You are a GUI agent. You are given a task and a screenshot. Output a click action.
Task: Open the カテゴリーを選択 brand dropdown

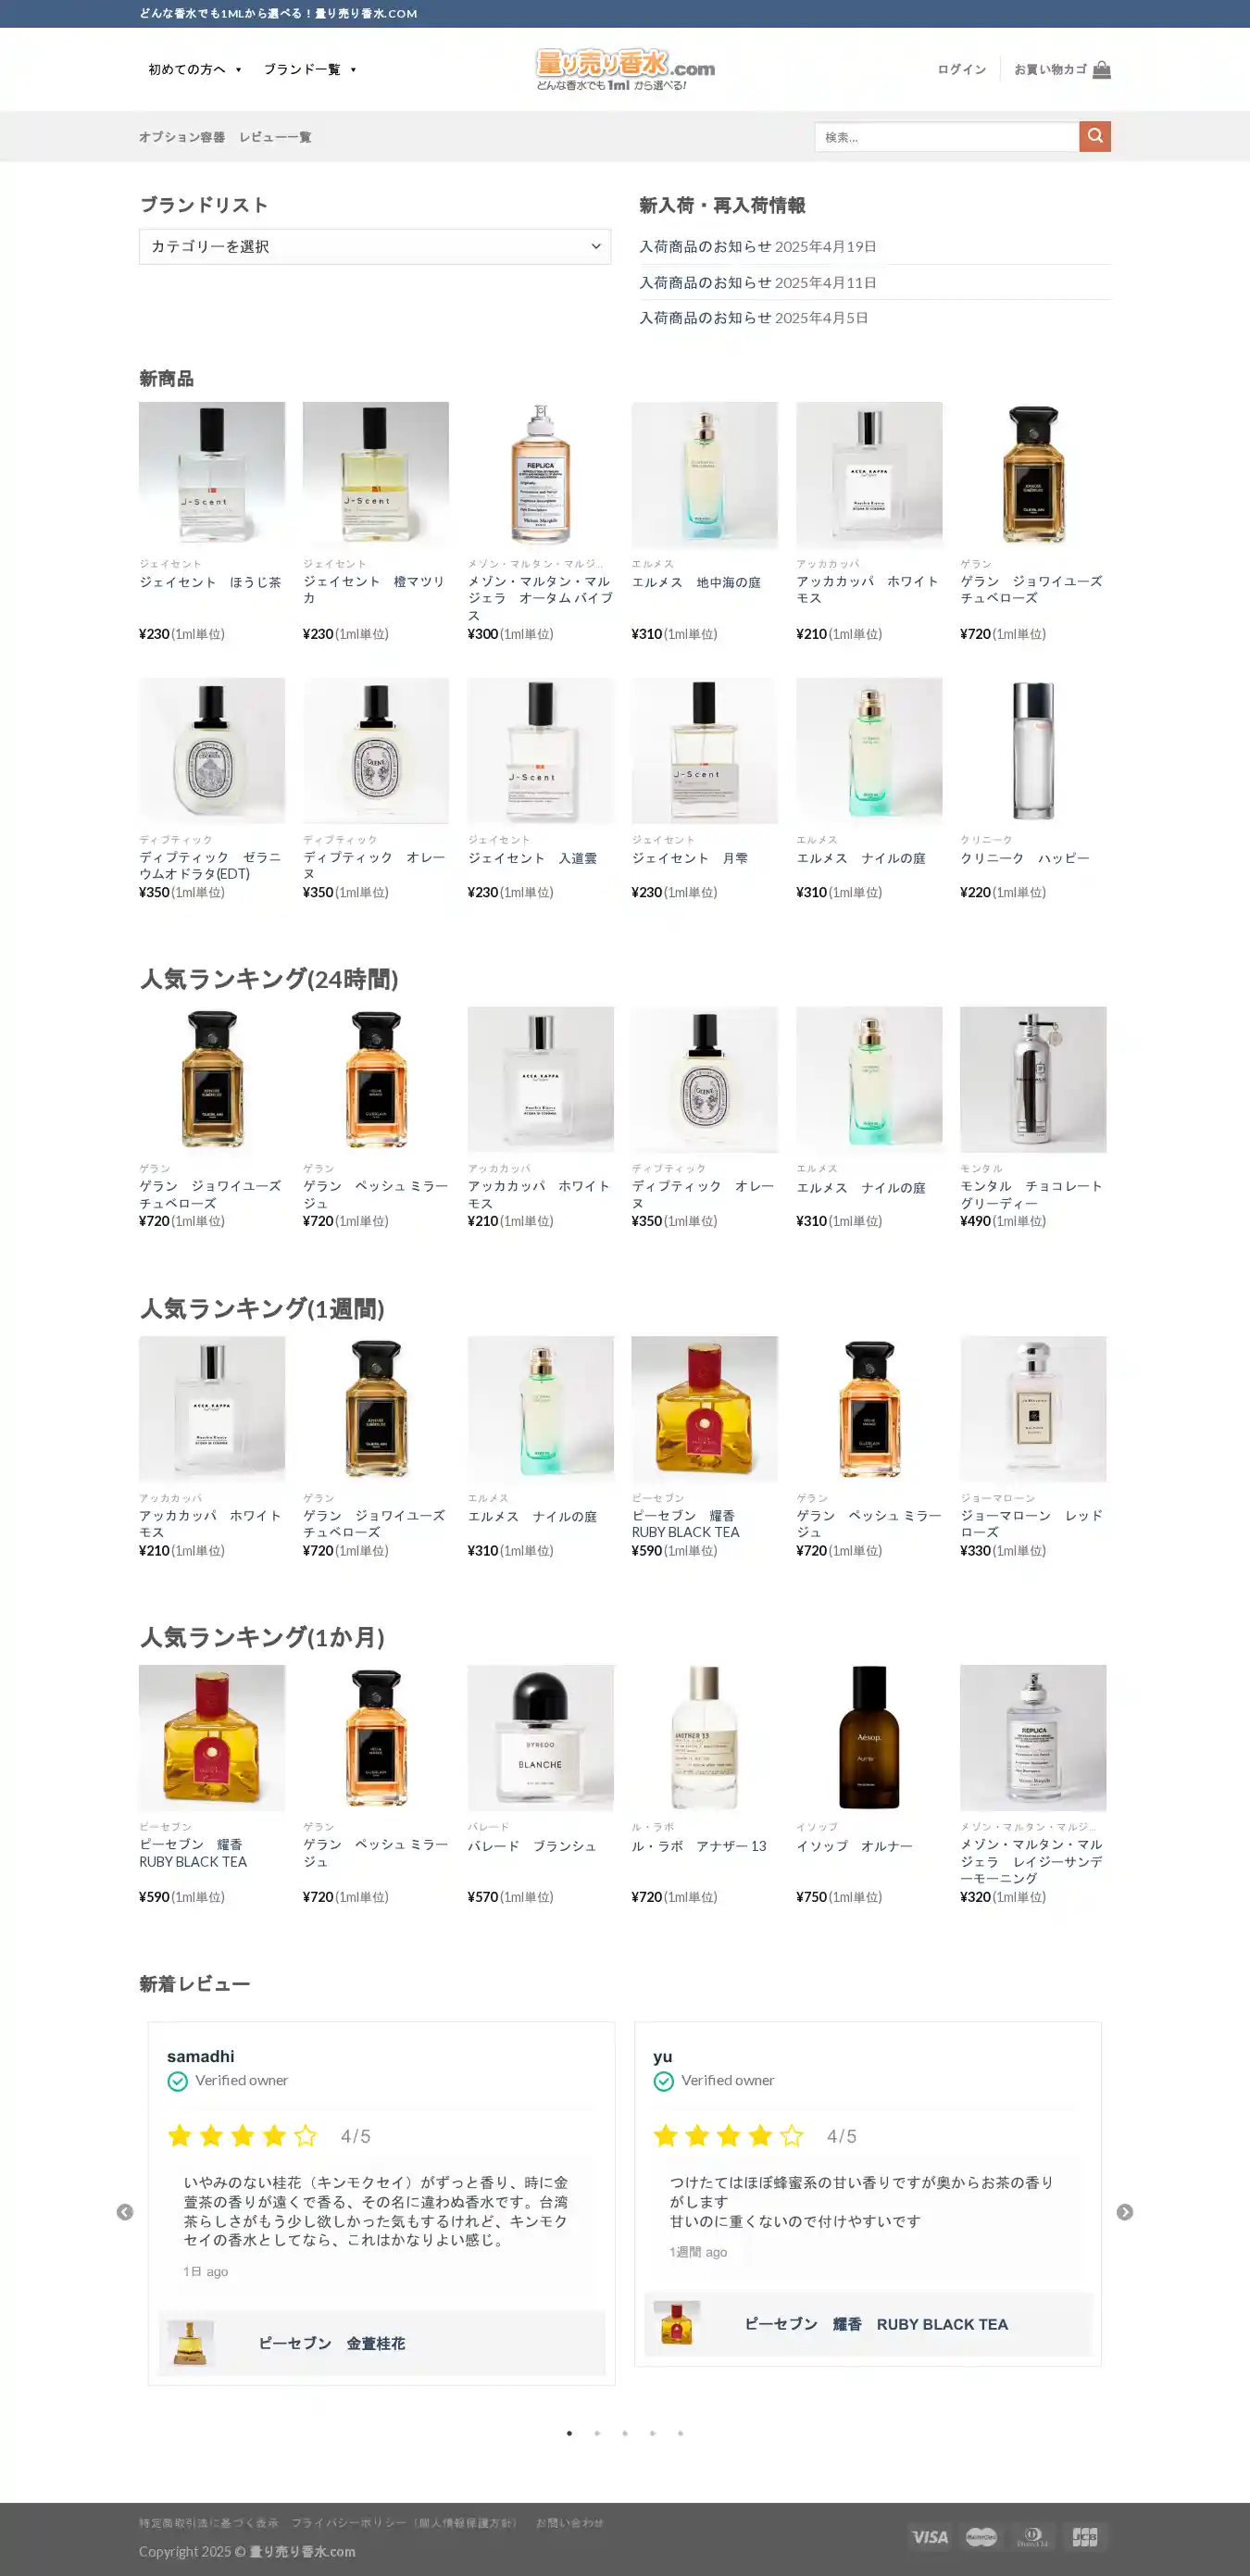tap(375, 247)
